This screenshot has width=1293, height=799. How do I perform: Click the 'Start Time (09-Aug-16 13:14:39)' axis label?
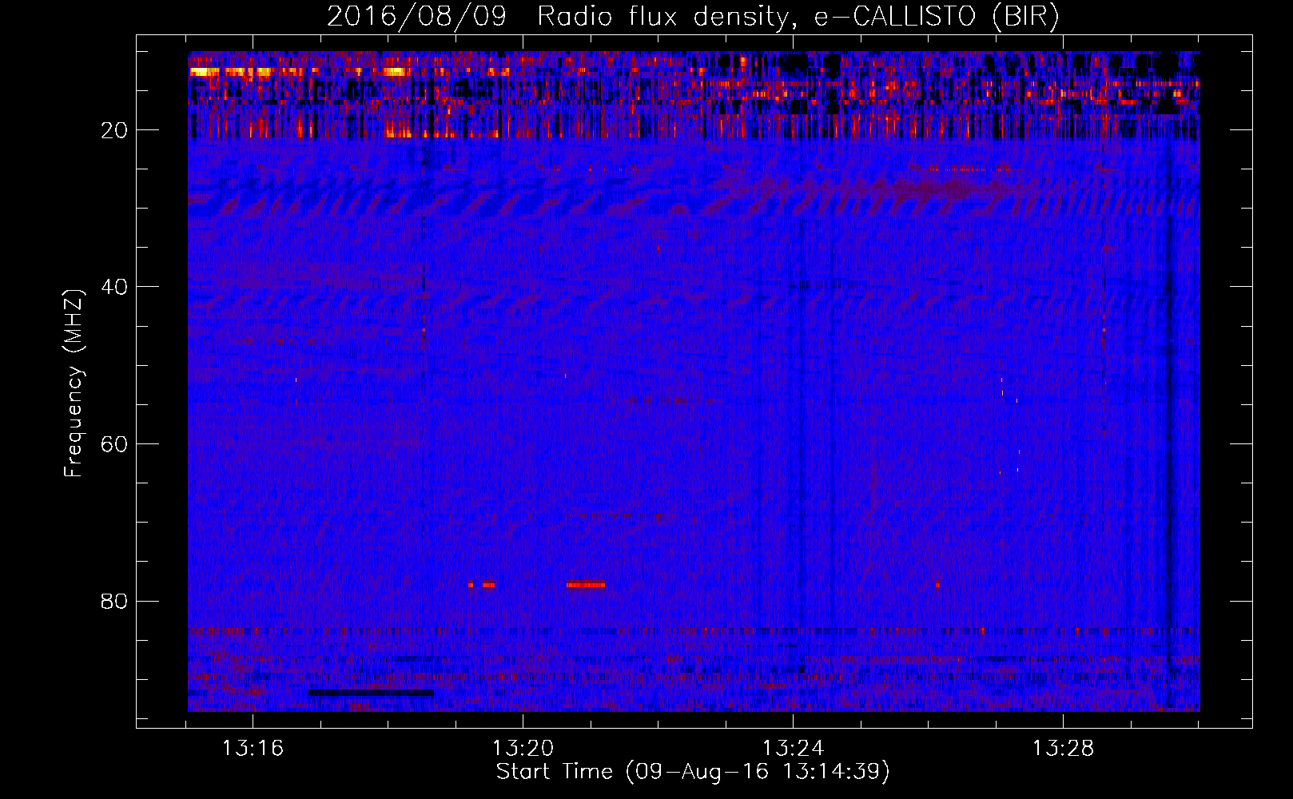click(693, 772)
